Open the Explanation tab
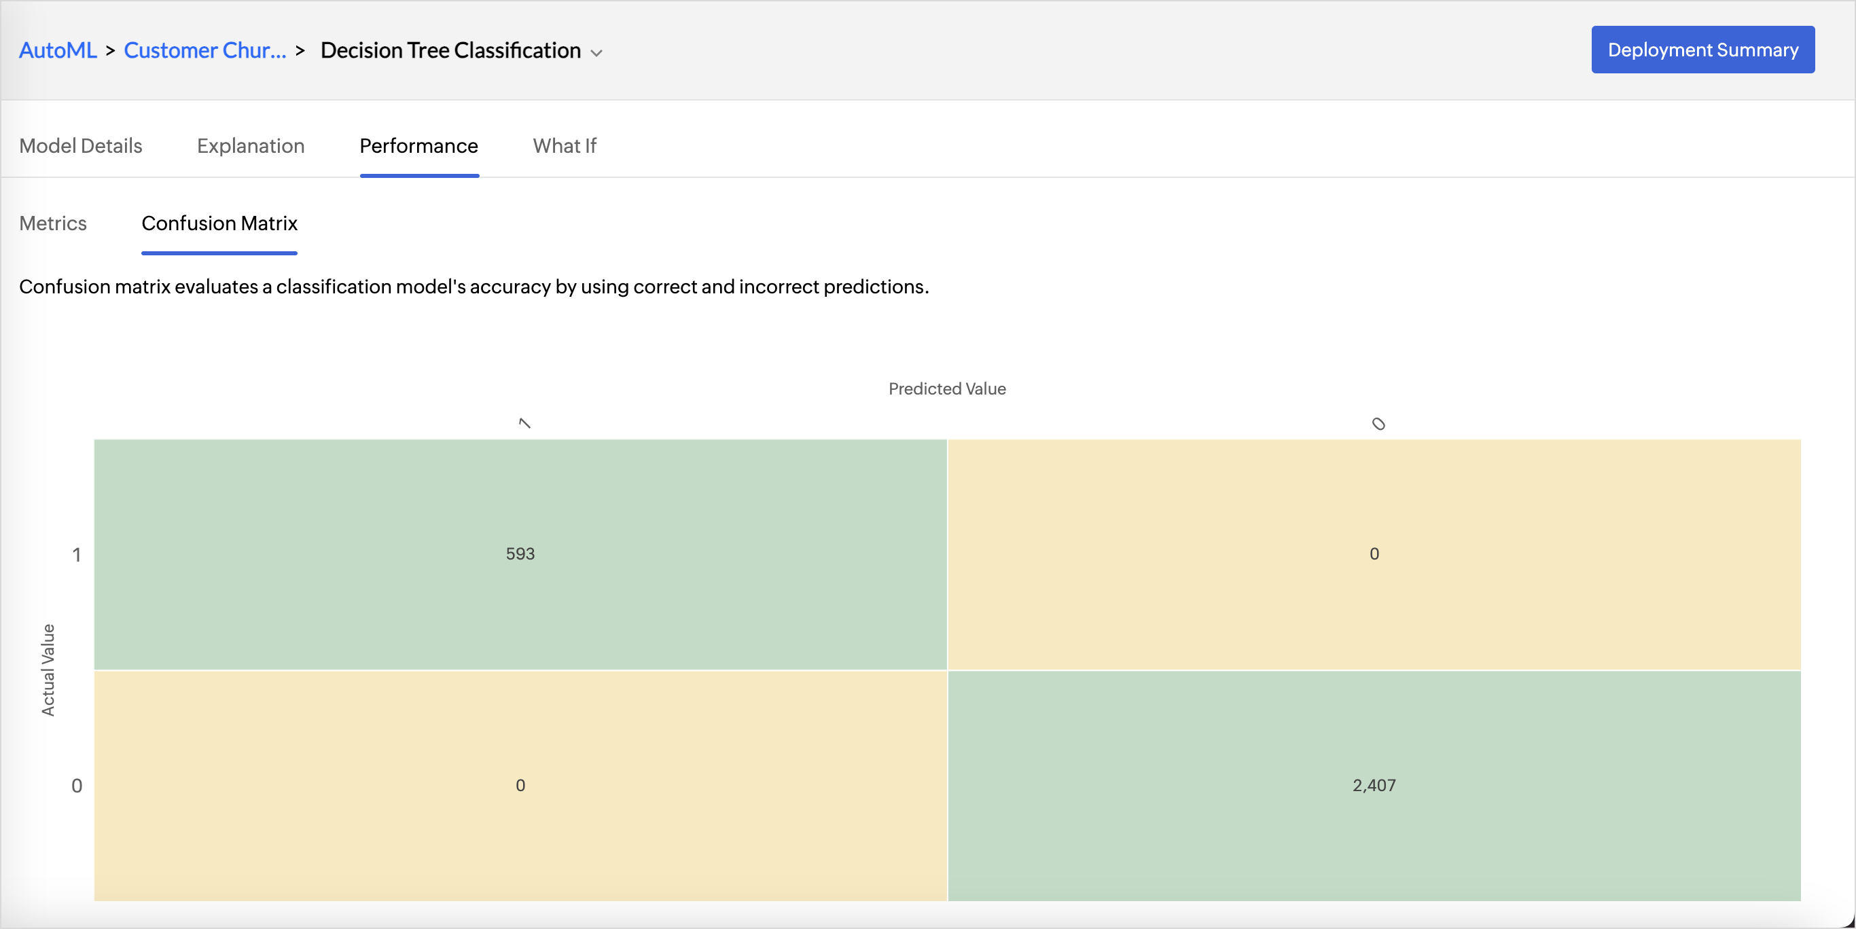 coord(251,146)
